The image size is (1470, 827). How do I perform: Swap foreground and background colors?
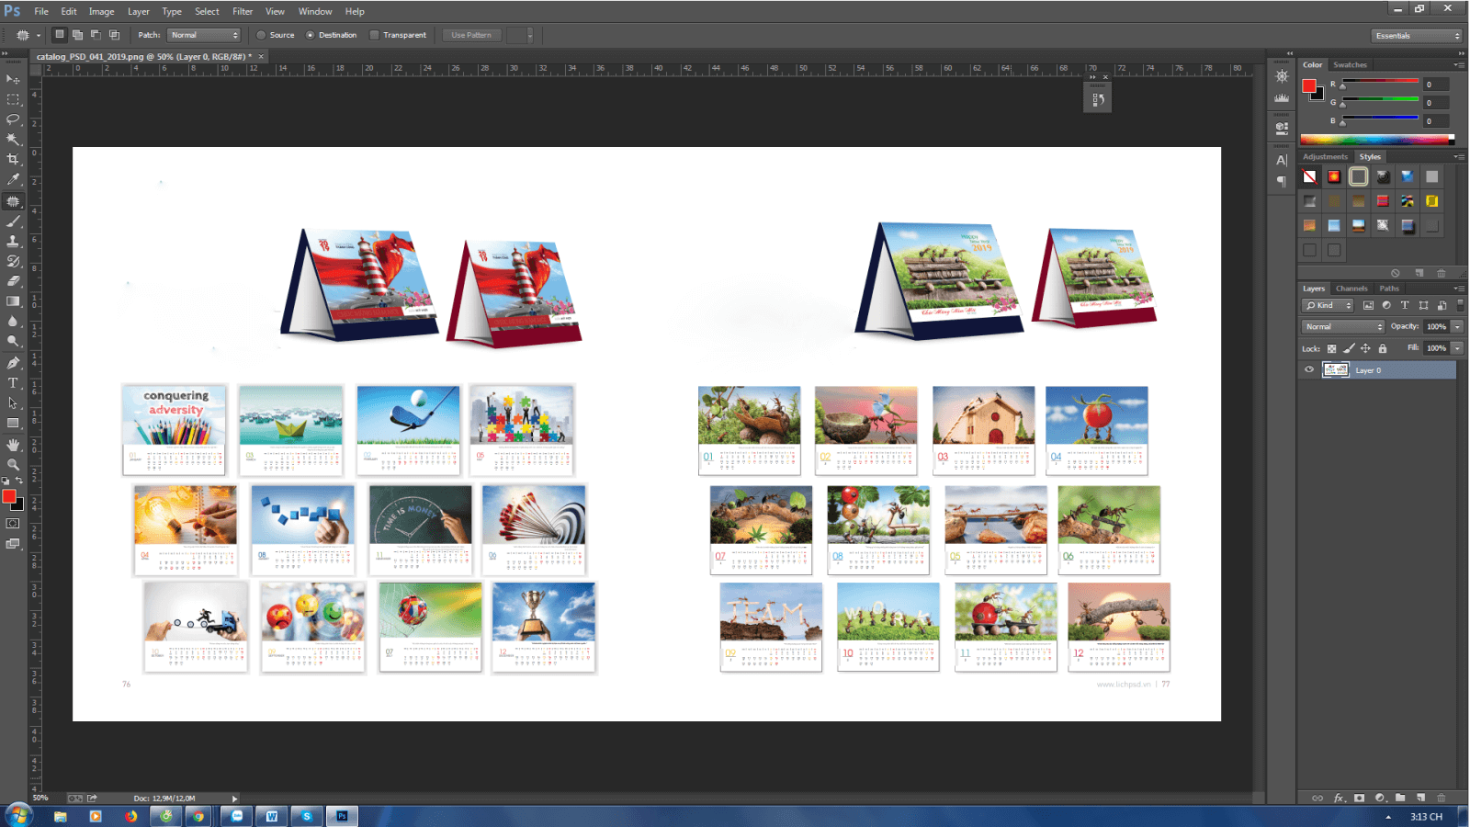coord(19,481)
